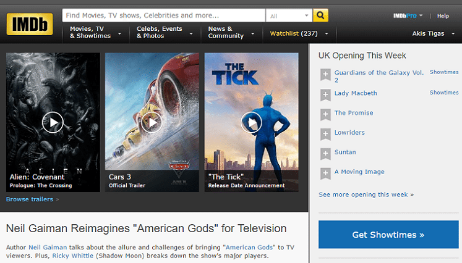
Task: Add Guardians of the Galaxy Vol. 2 to watchlist
Action: point(325,75)
